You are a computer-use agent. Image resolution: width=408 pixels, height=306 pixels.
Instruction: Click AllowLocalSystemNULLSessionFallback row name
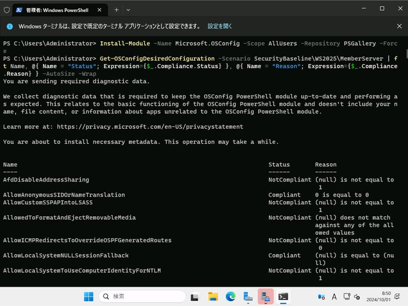[66, 255]
